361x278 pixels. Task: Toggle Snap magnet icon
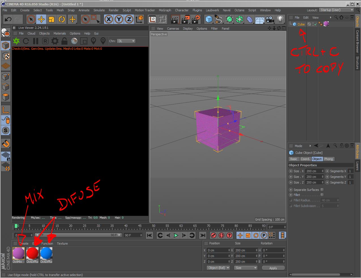(6, 143)
